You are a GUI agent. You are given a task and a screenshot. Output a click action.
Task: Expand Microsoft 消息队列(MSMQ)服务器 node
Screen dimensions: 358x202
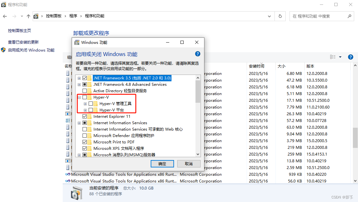pos(79,155)
